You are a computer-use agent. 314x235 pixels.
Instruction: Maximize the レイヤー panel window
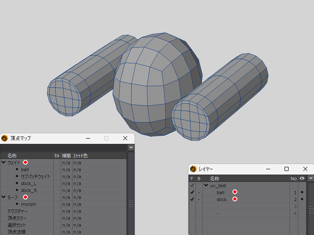(x=286, y=169)
